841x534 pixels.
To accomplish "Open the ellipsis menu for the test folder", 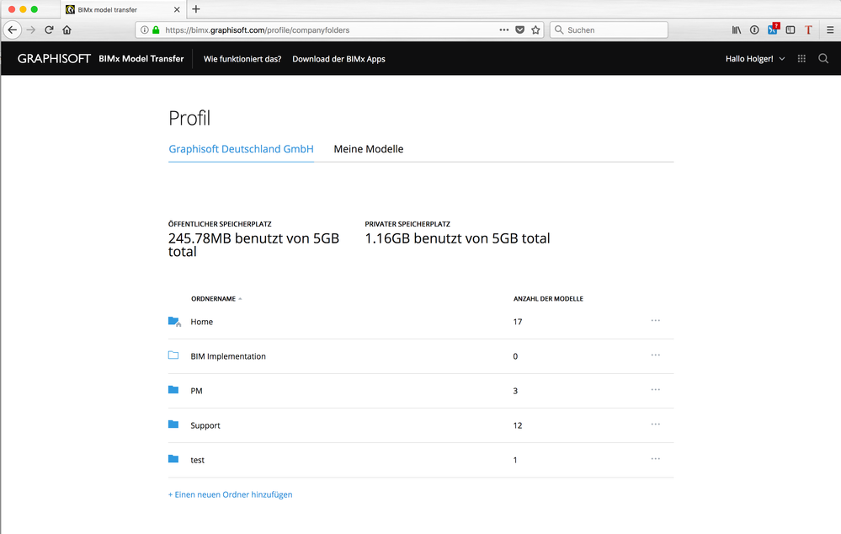I will 655,458.
